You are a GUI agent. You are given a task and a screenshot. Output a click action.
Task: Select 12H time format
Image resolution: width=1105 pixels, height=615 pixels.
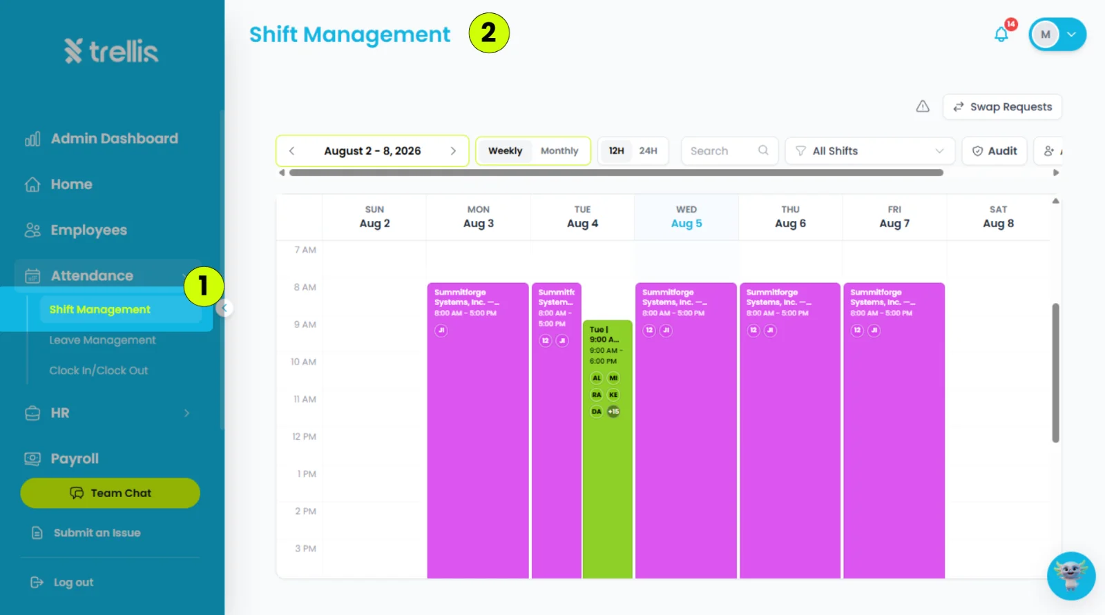point(616,150)
